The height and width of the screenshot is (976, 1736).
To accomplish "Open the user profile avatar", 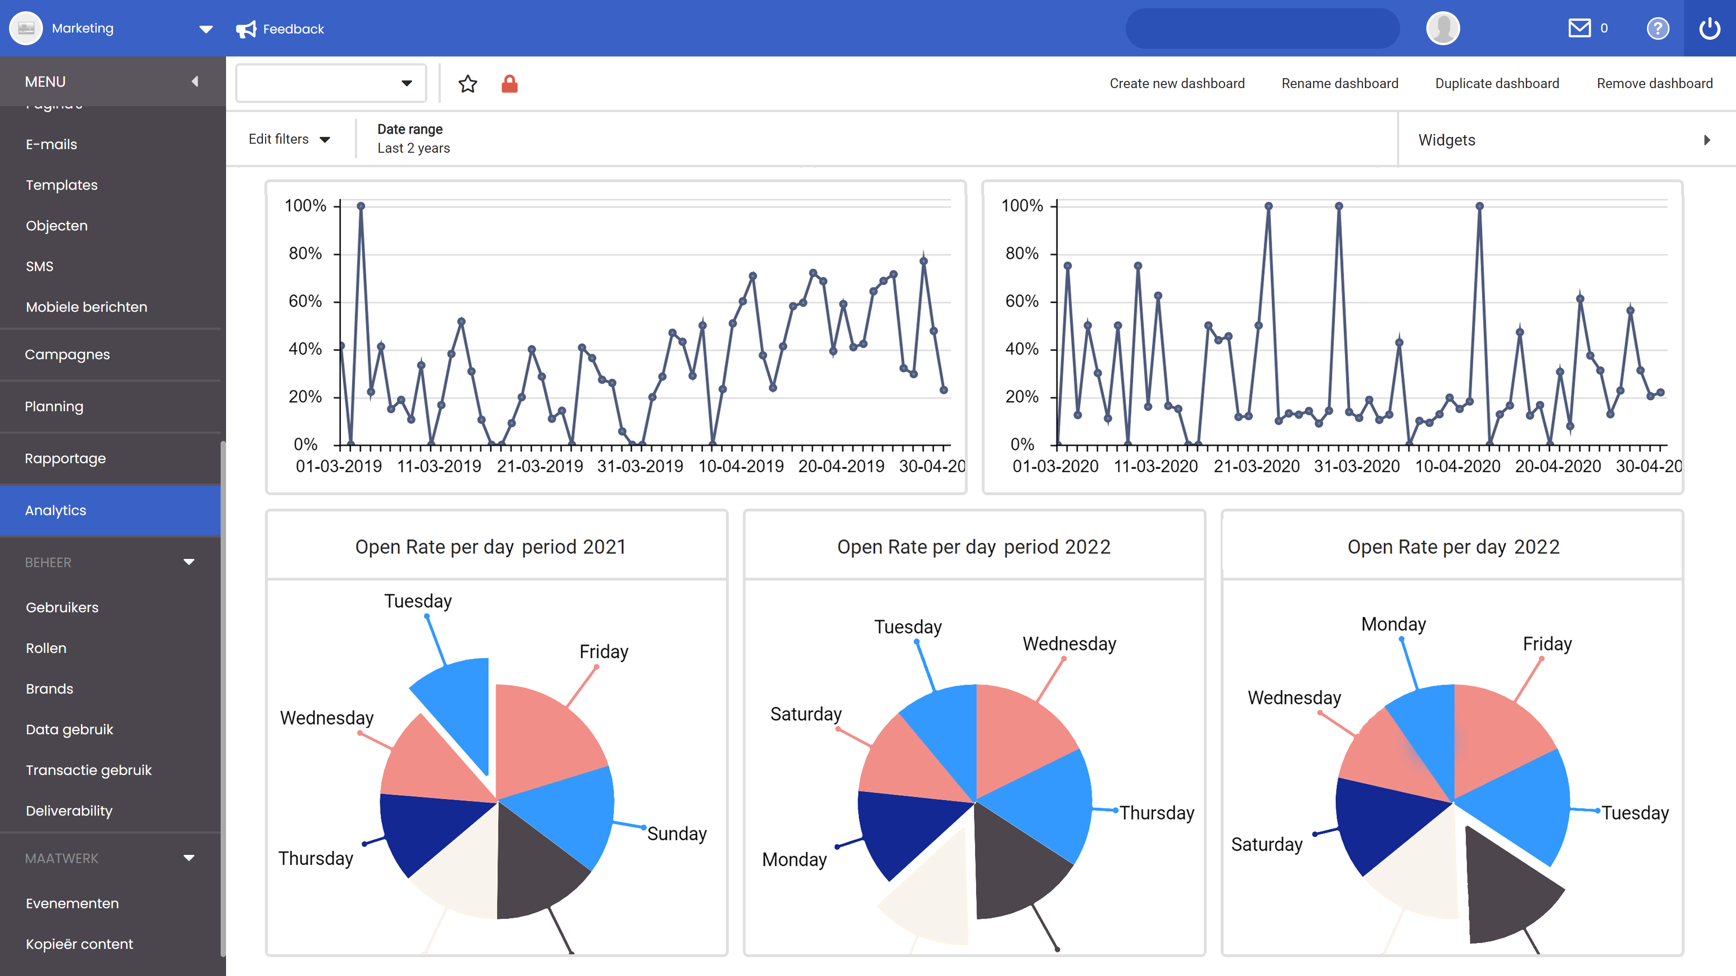I will 1443,28.
